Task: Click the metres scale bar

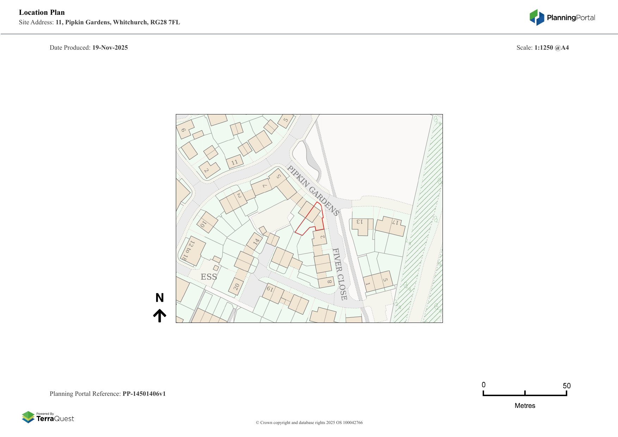Action: [x=525, y=395]
